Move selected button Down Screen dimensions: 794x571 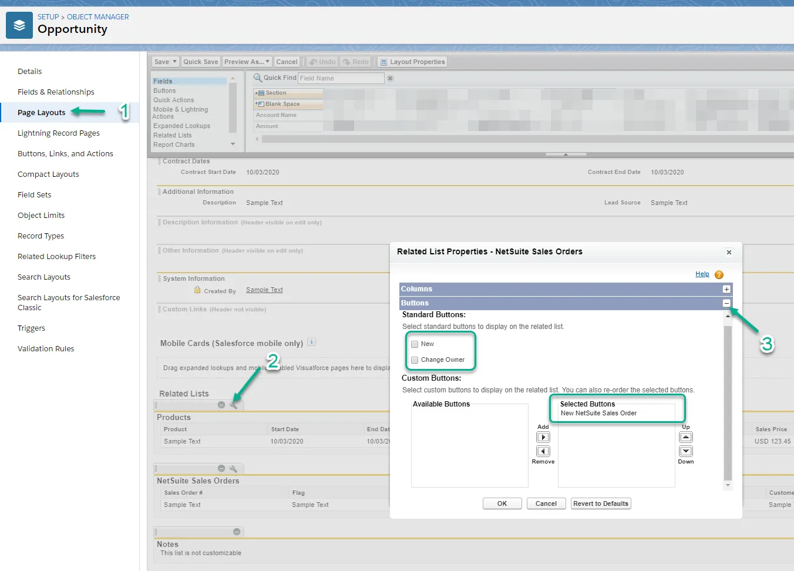coord(686,451)
